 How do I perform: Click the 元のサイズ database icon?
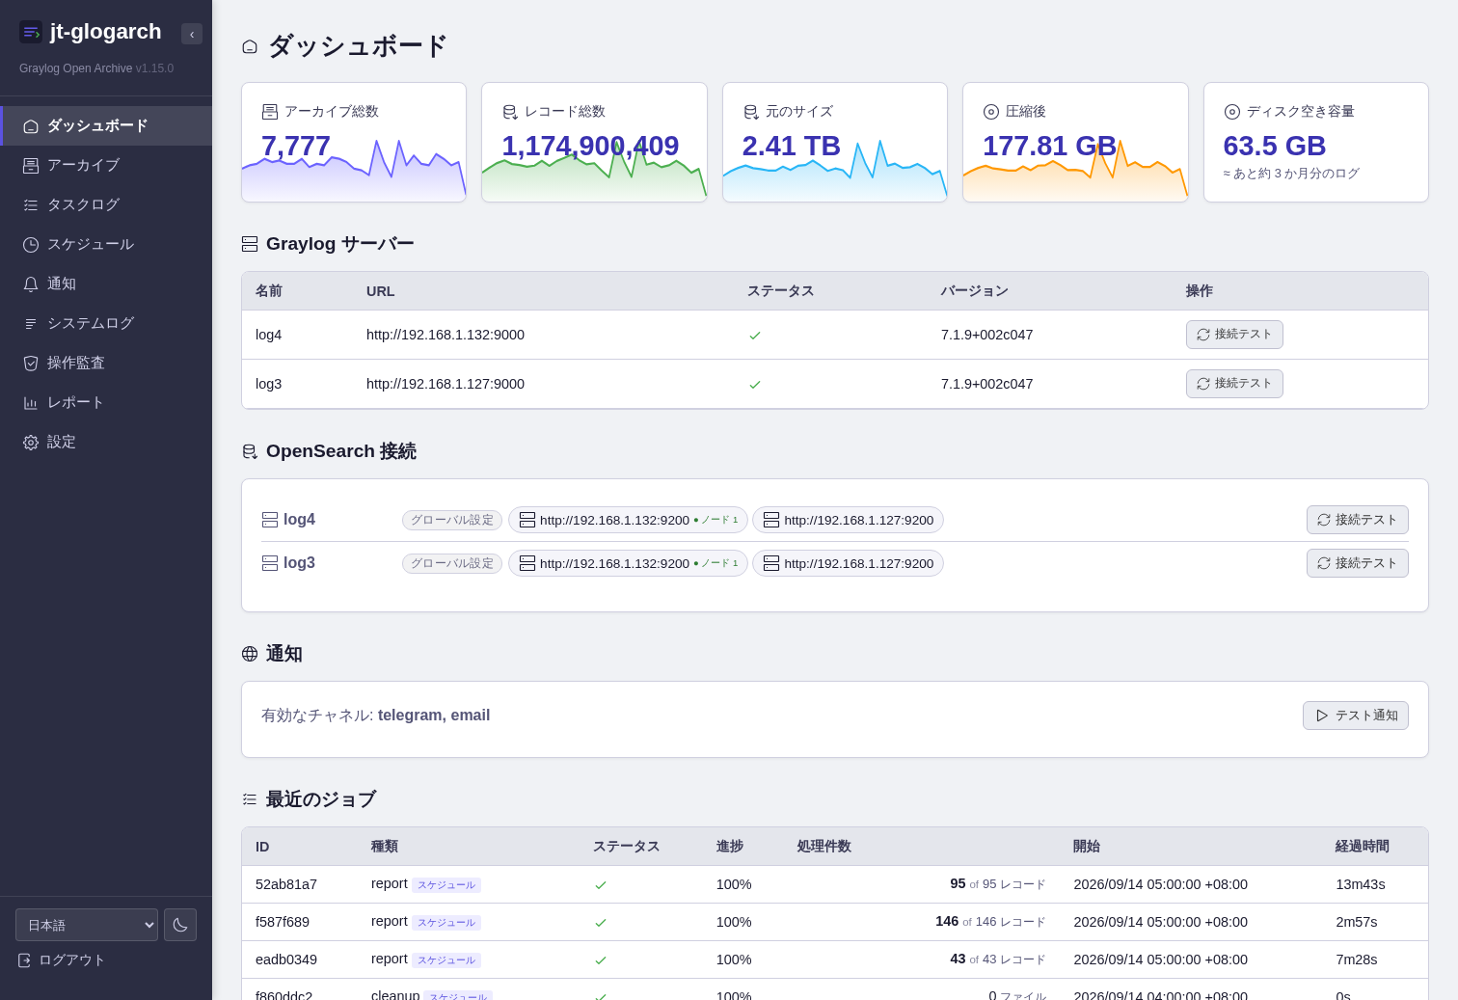pos(751,112)
